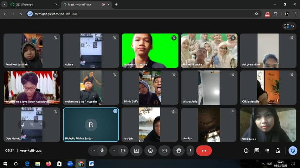The image size is (300, 168).
Task: Turn on closed captions
Action: pyautogui.click(x=164, y=150)
